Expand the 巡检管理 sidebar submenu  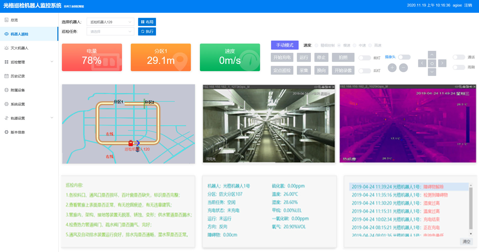(29, 62)
